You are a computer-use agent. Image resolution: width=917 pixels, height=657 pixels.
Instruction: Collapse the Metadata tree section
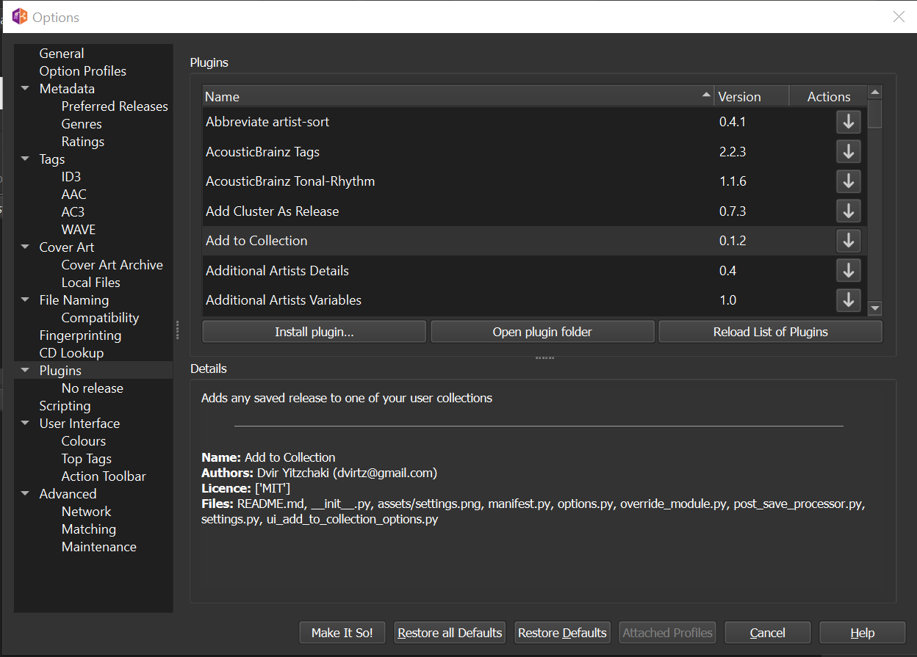(x=26, y=89)
